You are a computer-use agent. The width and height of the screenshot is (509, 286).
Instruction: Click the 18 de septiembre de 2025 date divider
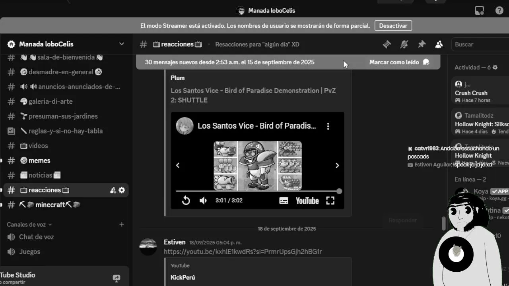click(287, 229)
